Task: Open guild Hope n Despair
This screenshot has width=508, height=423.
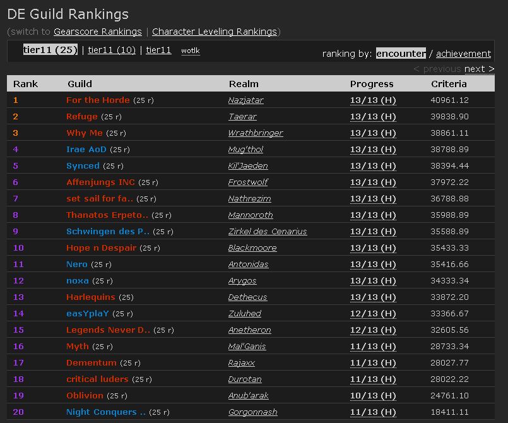Action: pyautogui.click(x=101, y=248)
